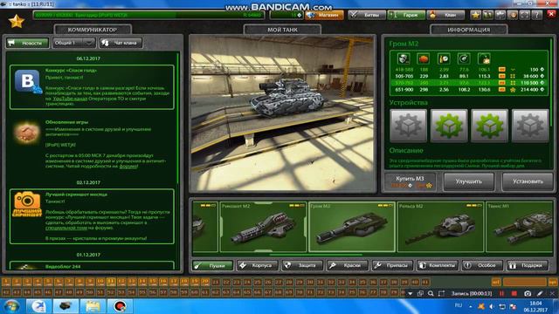The image size is (559, 314).
Task: Select the last gray device slot
Action: coord(530,126)
